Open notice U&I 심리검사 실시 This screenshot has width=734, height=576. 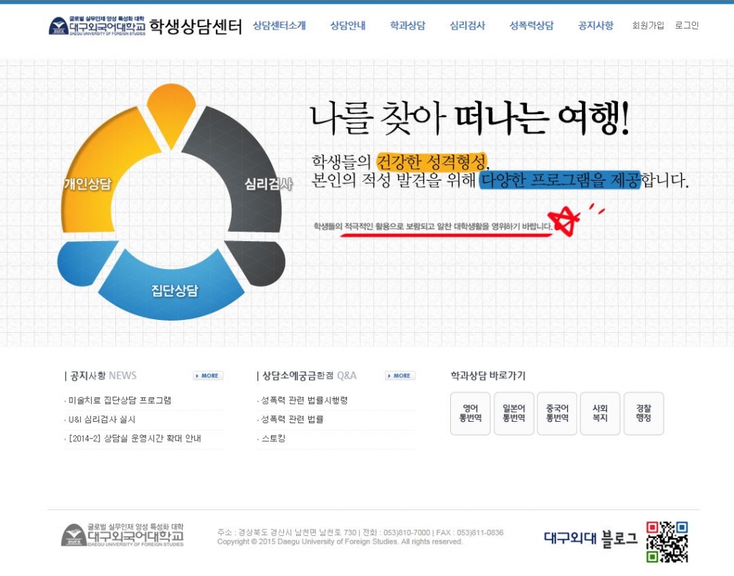pyautogui.click(x=102, y=420)
